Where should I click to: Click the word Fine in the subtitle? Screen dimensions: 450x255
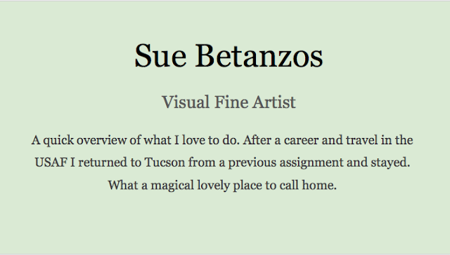pos(231,102)
